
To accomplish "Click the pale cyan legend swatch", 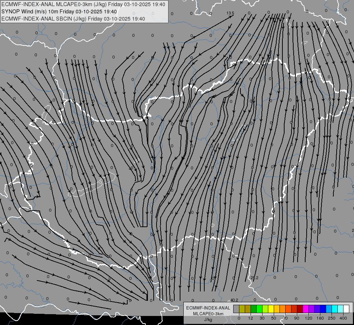I will [x=341, y=309].
